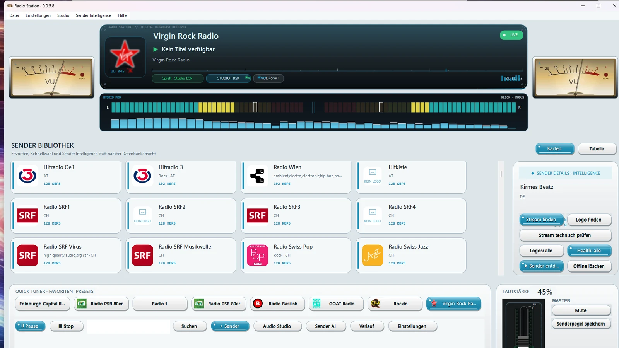
Task: Click the master volume fader knob
Action: [523, 342]
